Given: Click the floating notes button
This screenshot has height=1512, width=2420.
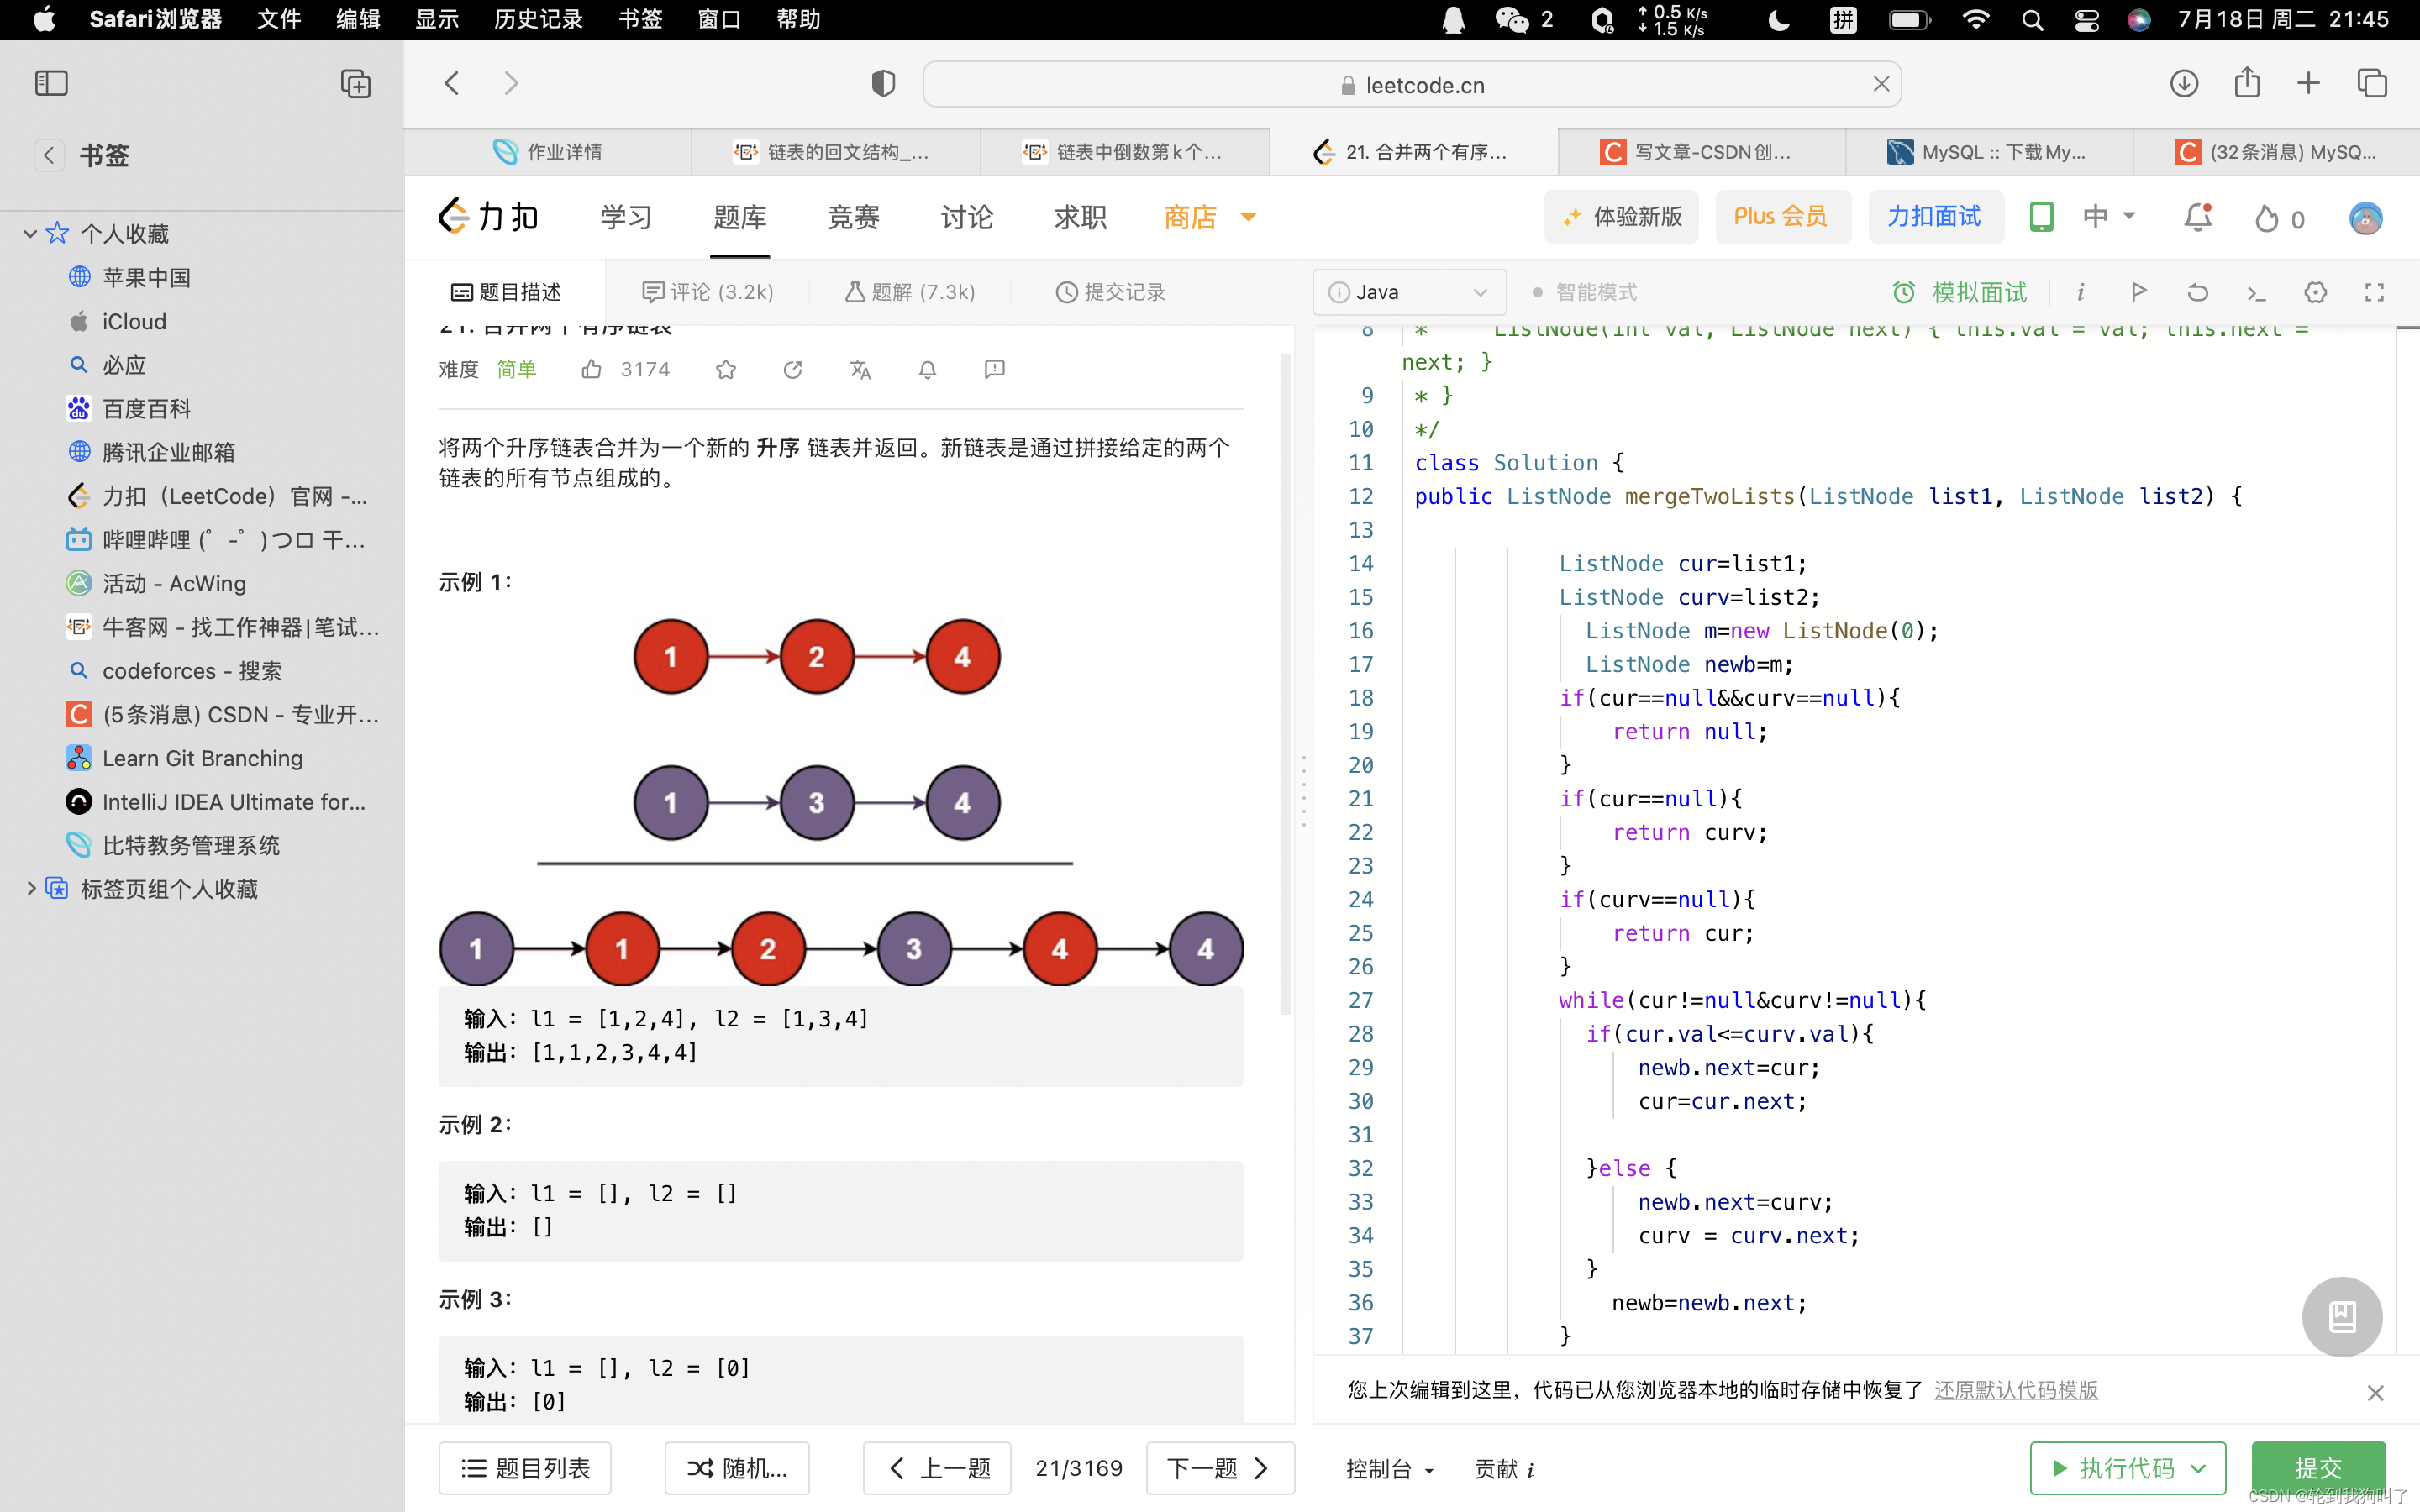Looking at the screenshot, I should pyautogui.click(x=2342, y=1316).
